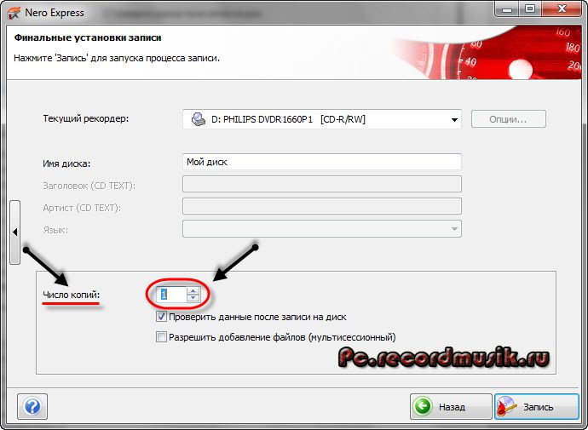The image size is (588, 430).
Task: Click the recorder drive icon in dropdown
Action: [x=198, y=119]
